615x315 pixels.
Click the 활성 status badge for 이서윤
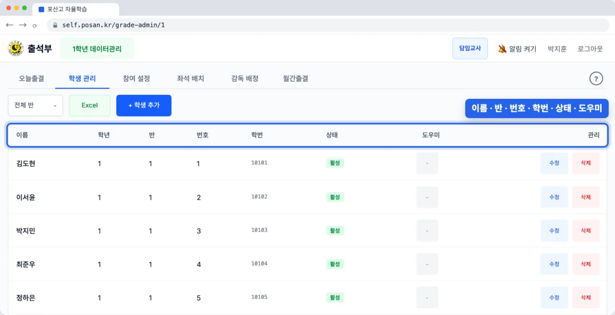335,197
